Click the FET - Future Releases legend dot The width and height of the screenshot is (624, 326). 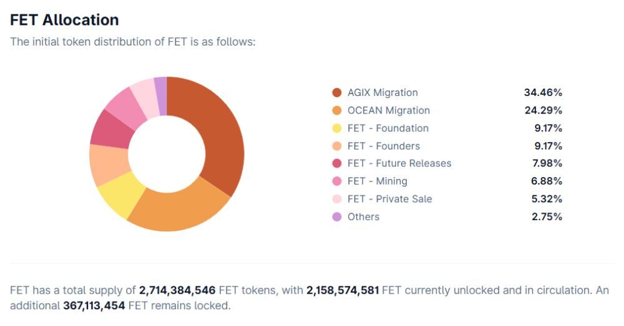coord(337,163)
